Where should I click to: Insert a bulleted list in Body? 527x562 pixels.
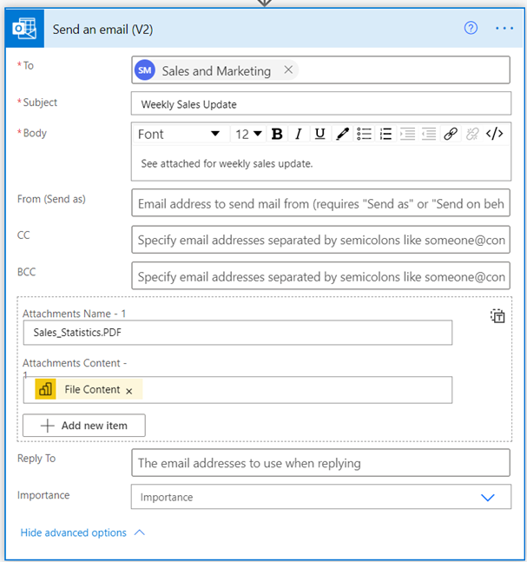point(364,134)
